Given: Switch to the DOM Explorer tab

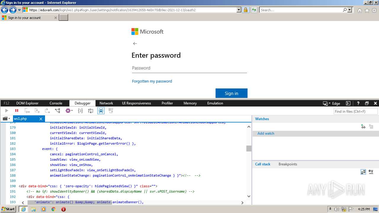Looking at the screenshot, I should 27,103.
